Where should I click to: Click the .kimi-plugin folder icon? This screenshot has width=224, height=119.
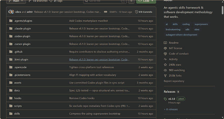point(11,59)
